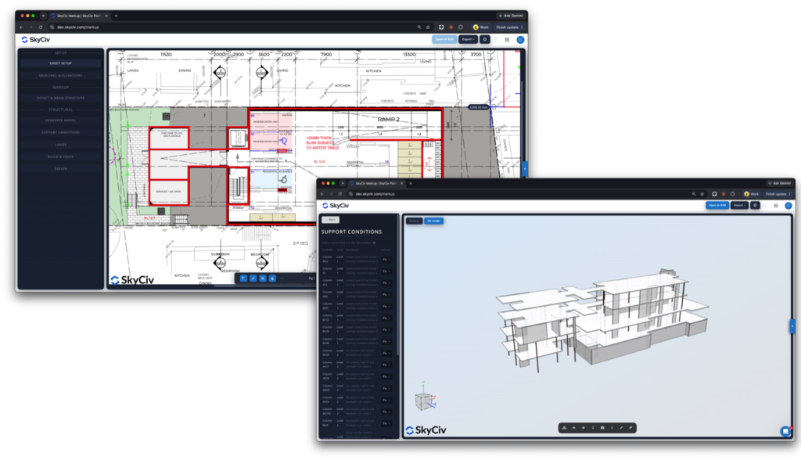Open the apps grid in the 3D model window
The image size is (801, 460).
776,206
